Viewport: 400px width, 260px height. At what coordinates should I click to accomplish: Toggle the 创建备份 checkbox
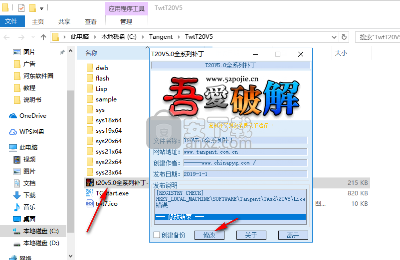point(157,235)
